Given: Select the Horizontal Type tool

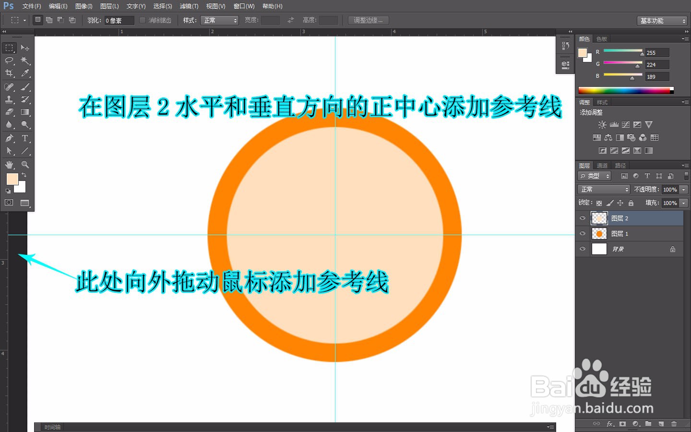Looking at the screenshot, I should [25, 138].
